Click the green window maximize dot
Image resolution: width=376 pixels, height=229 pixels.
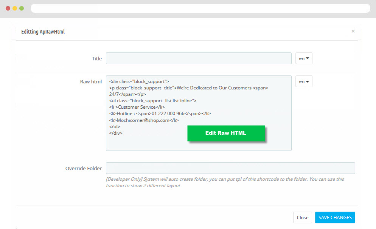click(22, 8)
